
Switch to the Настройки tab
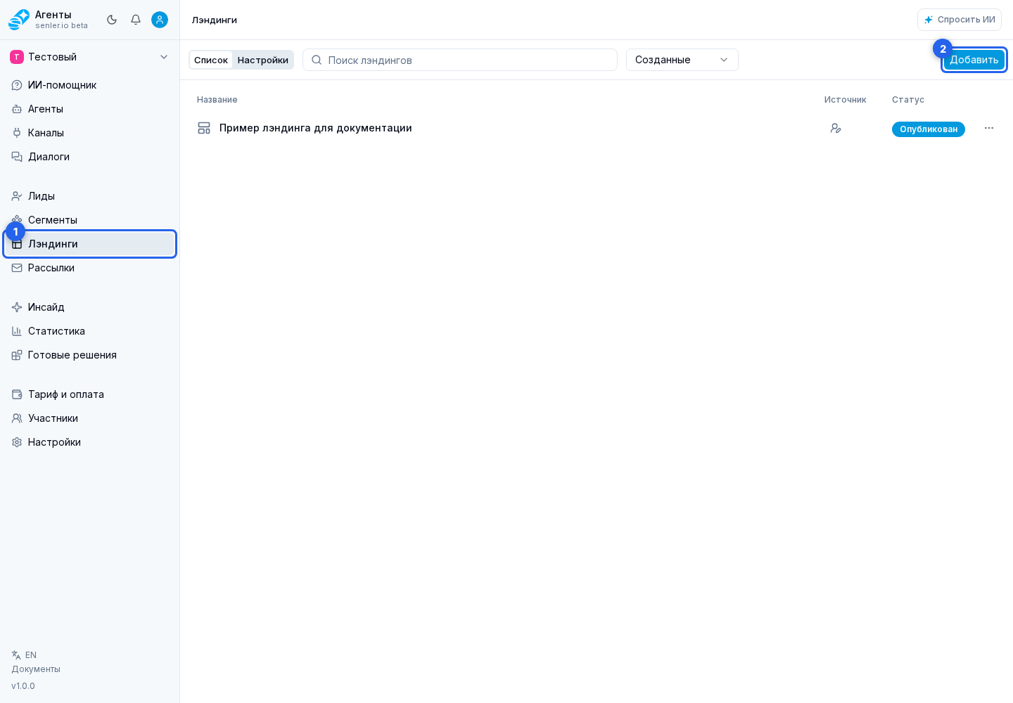tap(263, 60)
